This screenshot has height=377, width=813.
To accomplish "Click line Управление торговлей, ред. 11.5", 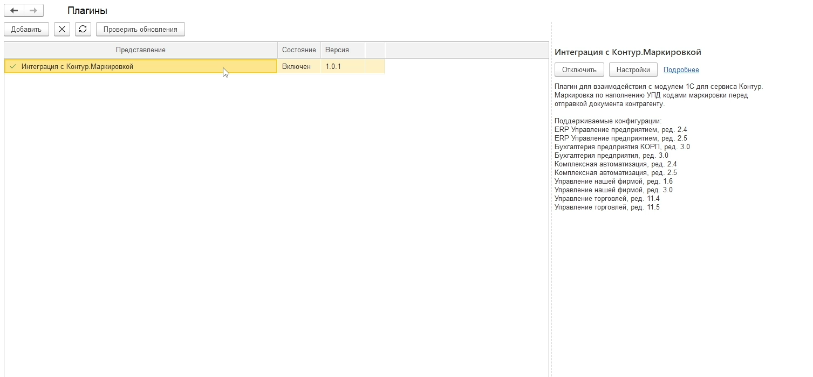I will point(607,207).
